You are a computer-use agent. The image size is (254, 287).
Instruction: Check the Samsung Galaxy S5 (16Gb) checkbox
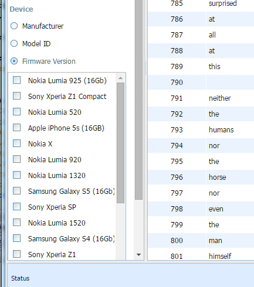[16, 191]
